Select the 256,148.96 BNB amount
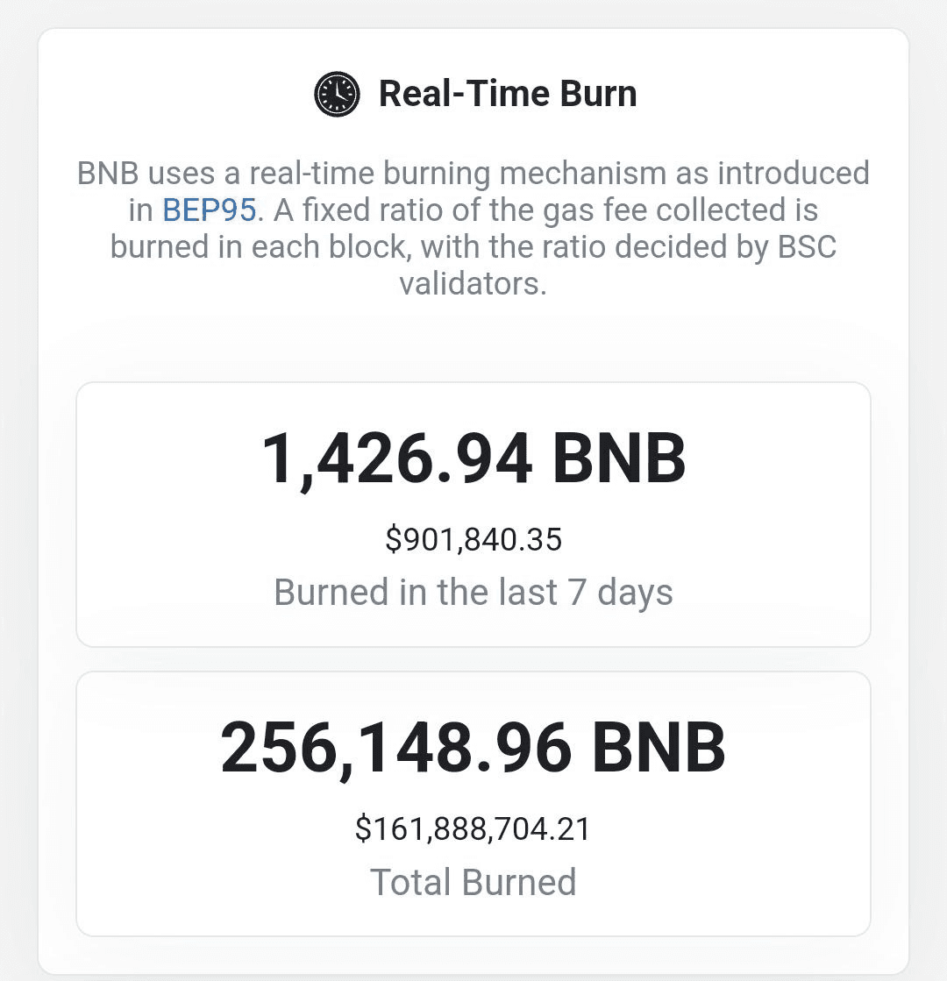 (x=473, y=748)
